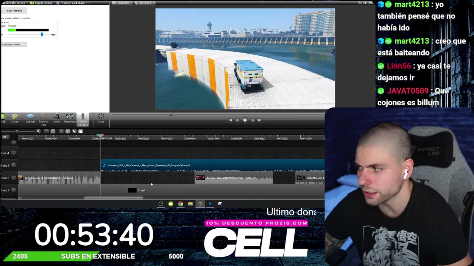Open the Transitions tab
The image size is (474, 266).
coord(70,119)
